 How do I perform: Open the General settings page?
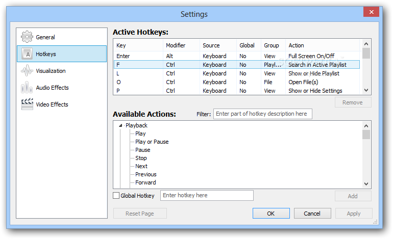(62, 37)
